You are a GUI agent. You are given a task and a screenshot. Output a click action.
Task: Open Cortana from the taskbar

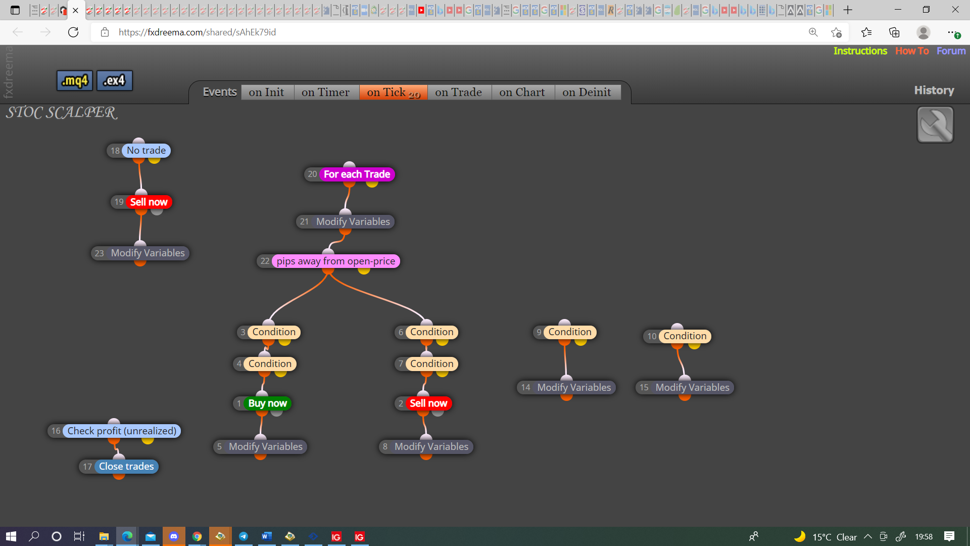[57, 536]
